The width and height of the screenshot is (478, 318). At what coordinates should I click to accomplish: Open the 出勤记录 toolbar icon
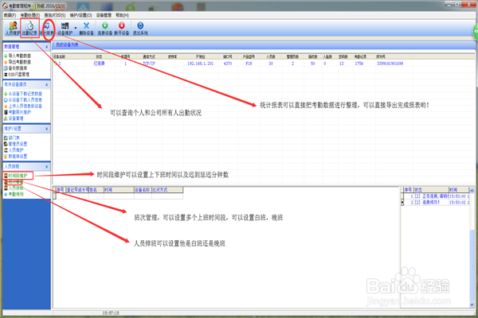[29, 29]
